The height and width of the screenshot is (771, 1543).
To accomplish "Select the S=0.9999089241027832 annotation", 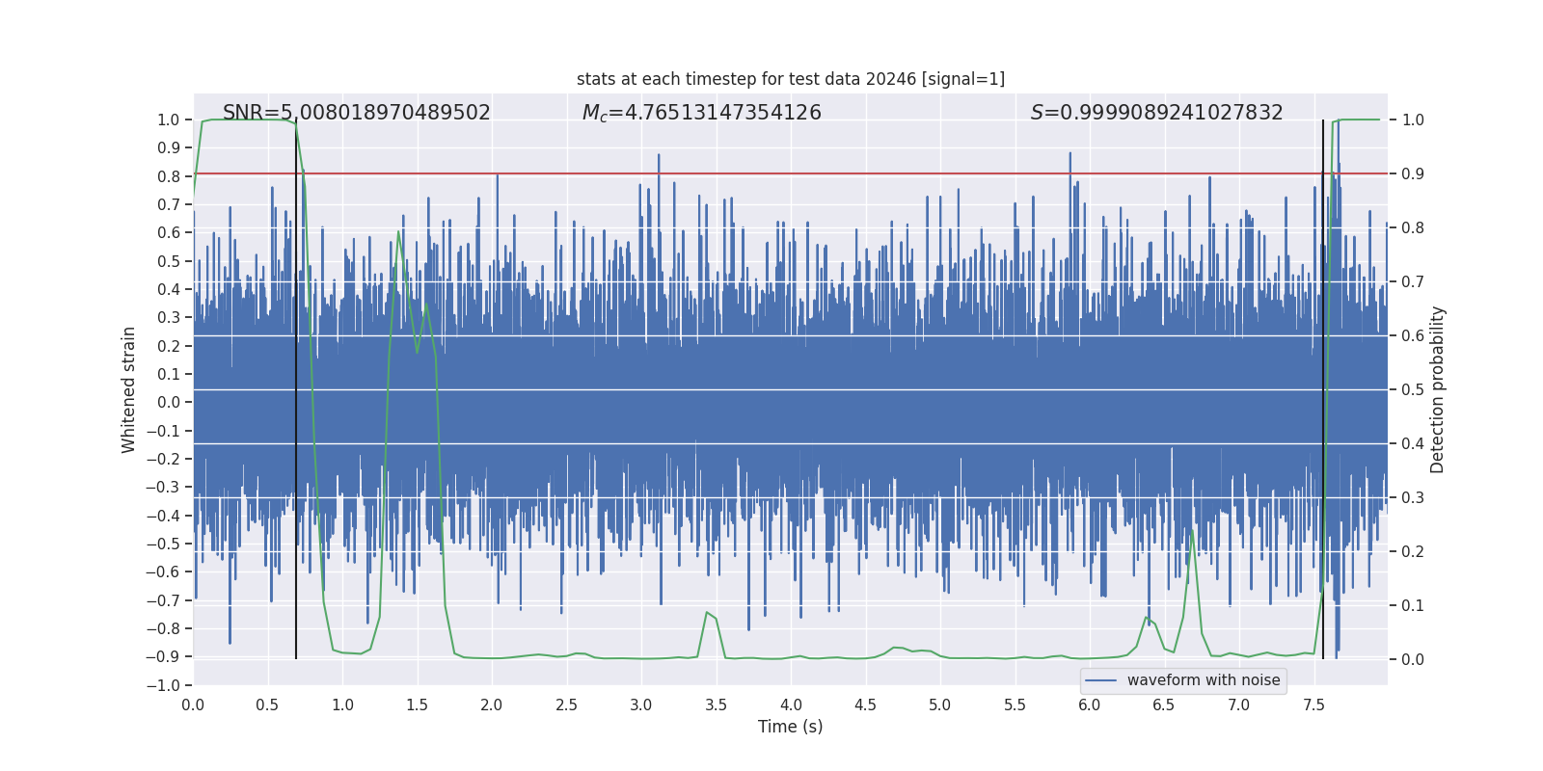I will [x=1157, y=113].
